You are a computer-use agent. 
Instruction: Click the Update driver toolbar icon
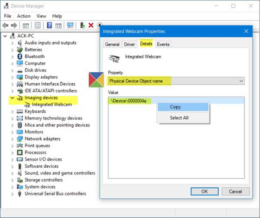pyautogui.click(x=82, y=25)
